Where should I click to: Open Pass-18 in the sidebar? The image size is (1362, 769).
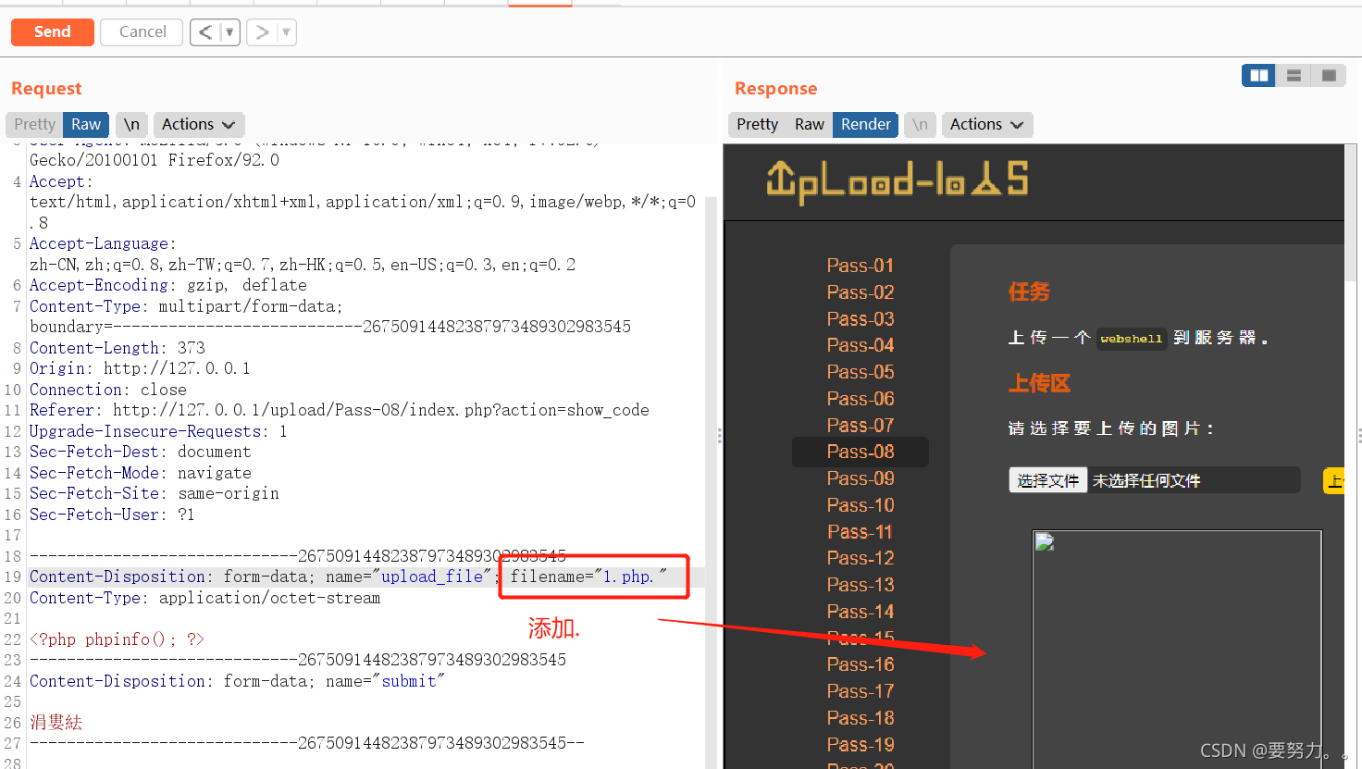pos(861,718)
